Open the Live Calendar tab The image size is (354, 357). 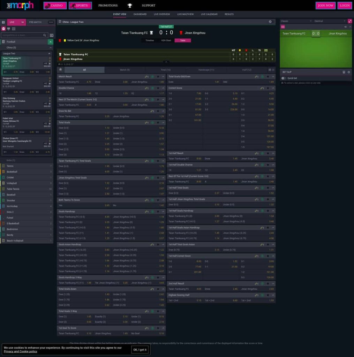[x=209, y=14]
